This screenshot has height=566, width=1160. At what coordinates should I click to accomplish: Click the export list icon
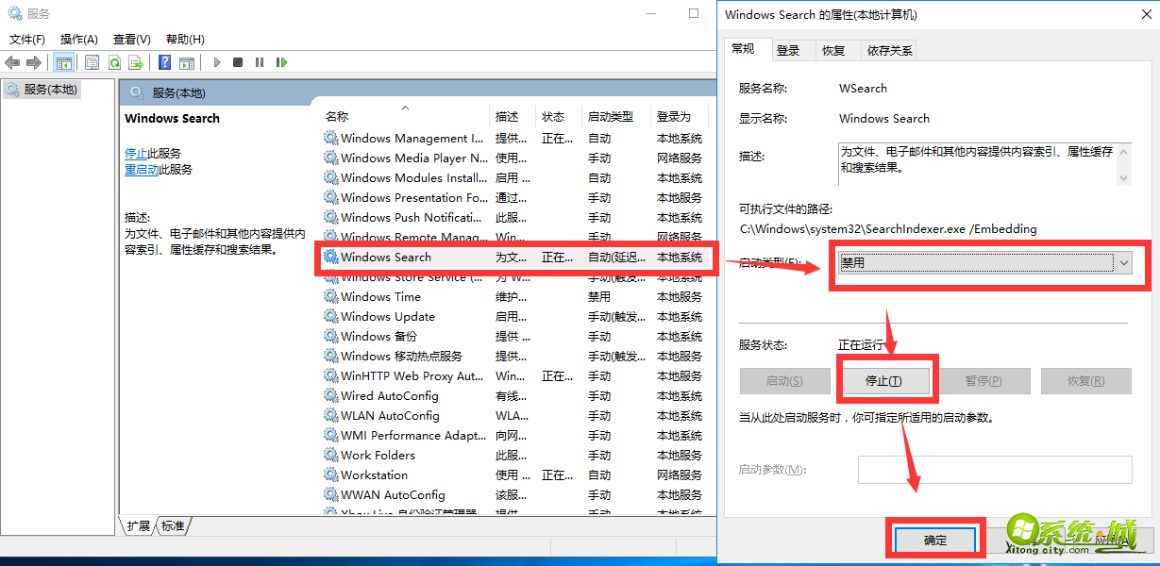137,62
